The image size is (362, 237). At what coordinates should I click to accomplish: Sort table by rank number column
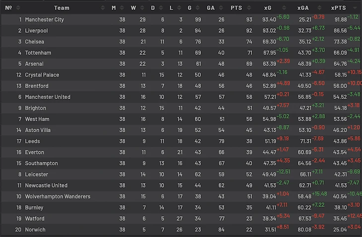18,8
